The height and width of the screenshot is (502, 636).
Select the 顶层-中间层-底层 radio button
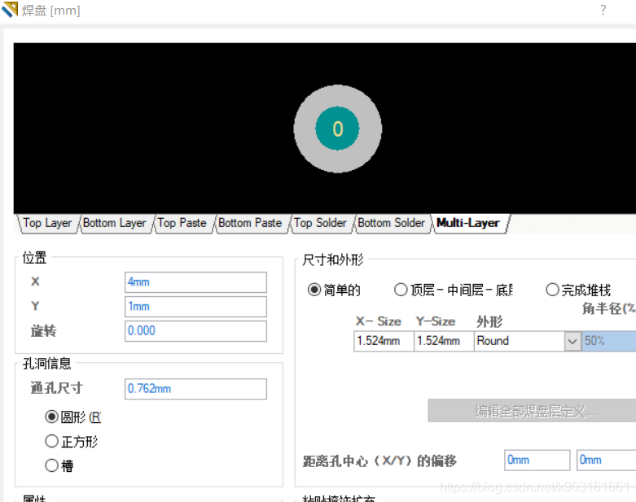401,290
